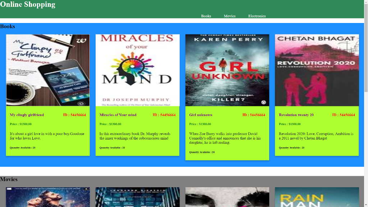The image size is (368, 207).
Task: Click the Chetan Bhagat 2011 novel description
Action: [x=316, y=136]
